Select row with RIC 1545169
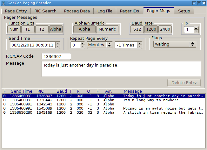The width and height of the screenshot is (207, 150). pos(103,112)
